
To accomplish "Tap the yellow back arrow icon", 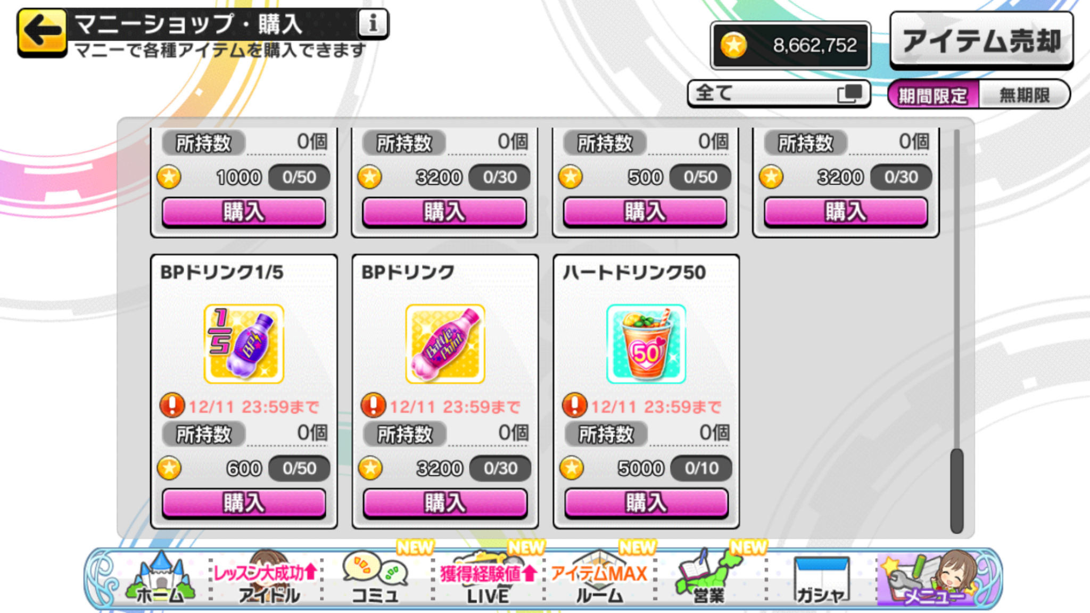I will pos(42,32).
